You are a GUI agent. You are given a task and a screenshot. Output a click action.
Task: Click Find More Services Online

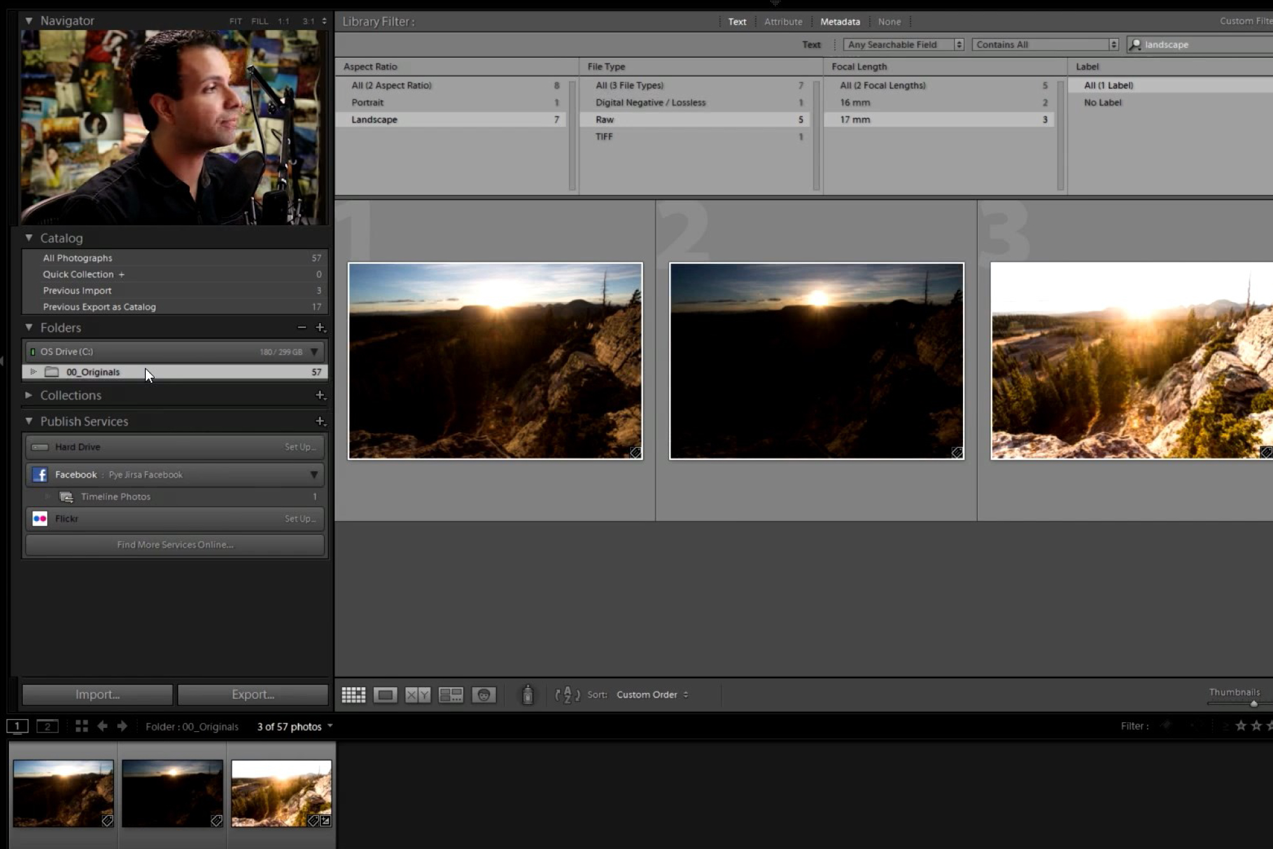(x=175, y=545)
